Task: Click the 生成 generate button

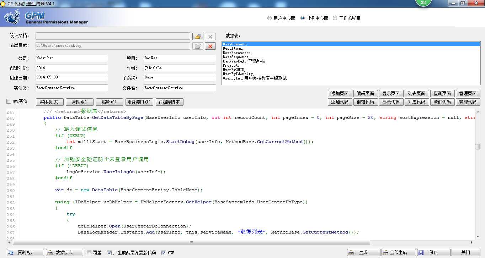Action: tap(364, 253)
